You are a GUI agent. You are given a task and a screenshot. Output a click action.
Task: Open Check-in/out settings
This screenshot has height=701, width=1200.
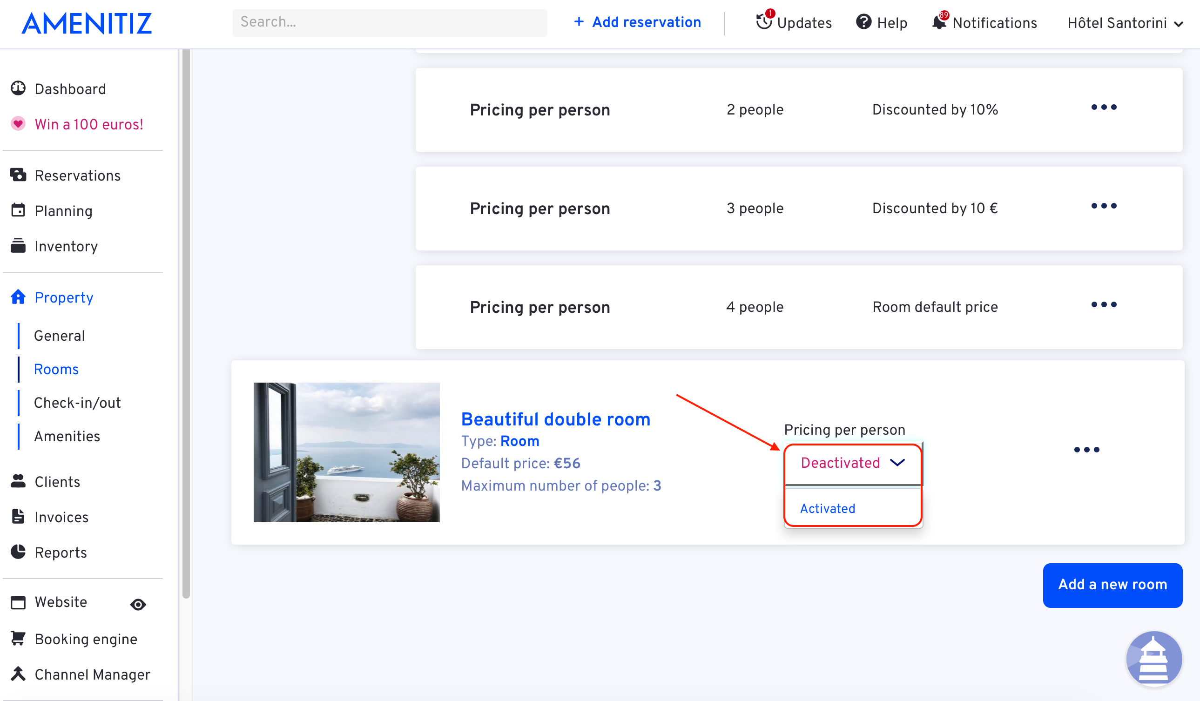(77, 403)
